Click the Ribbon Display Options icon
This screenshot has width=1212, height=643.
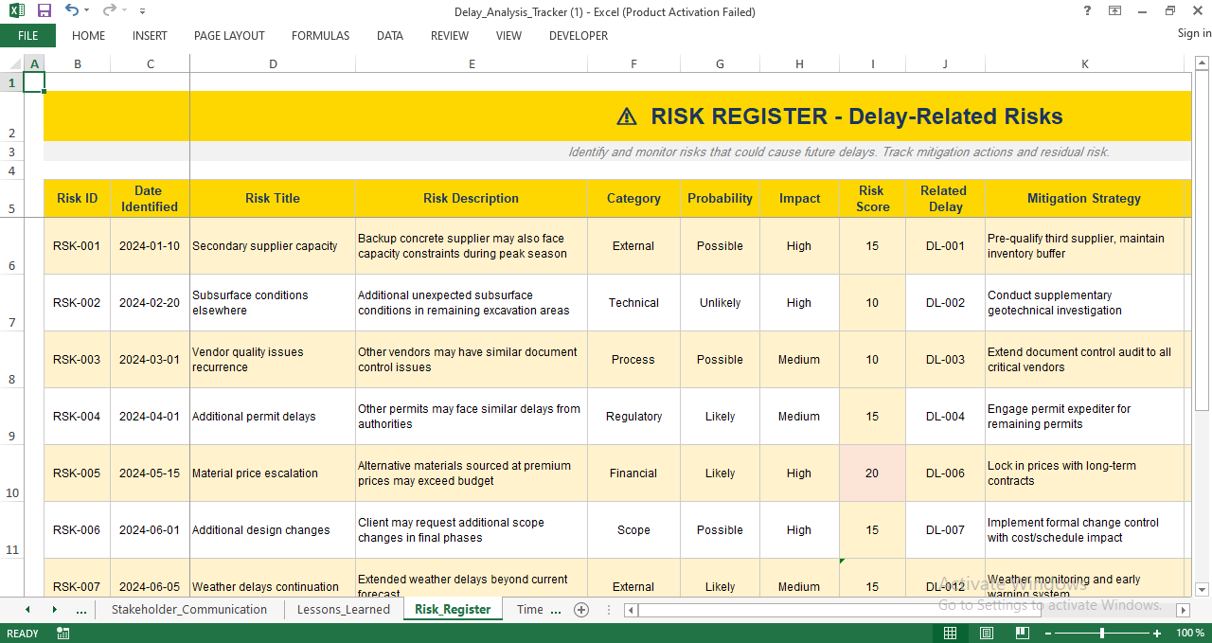click(x=1114, y=10)
